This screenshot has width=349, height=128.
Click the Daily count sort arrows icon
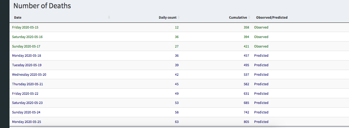point(179,17)
